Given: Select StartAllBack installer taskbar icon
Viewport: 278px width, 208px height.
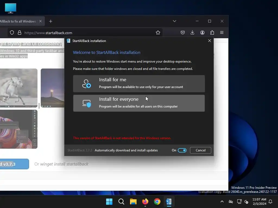Looking at the screenshot, I should pyautogui.click(x=169, y=201).
